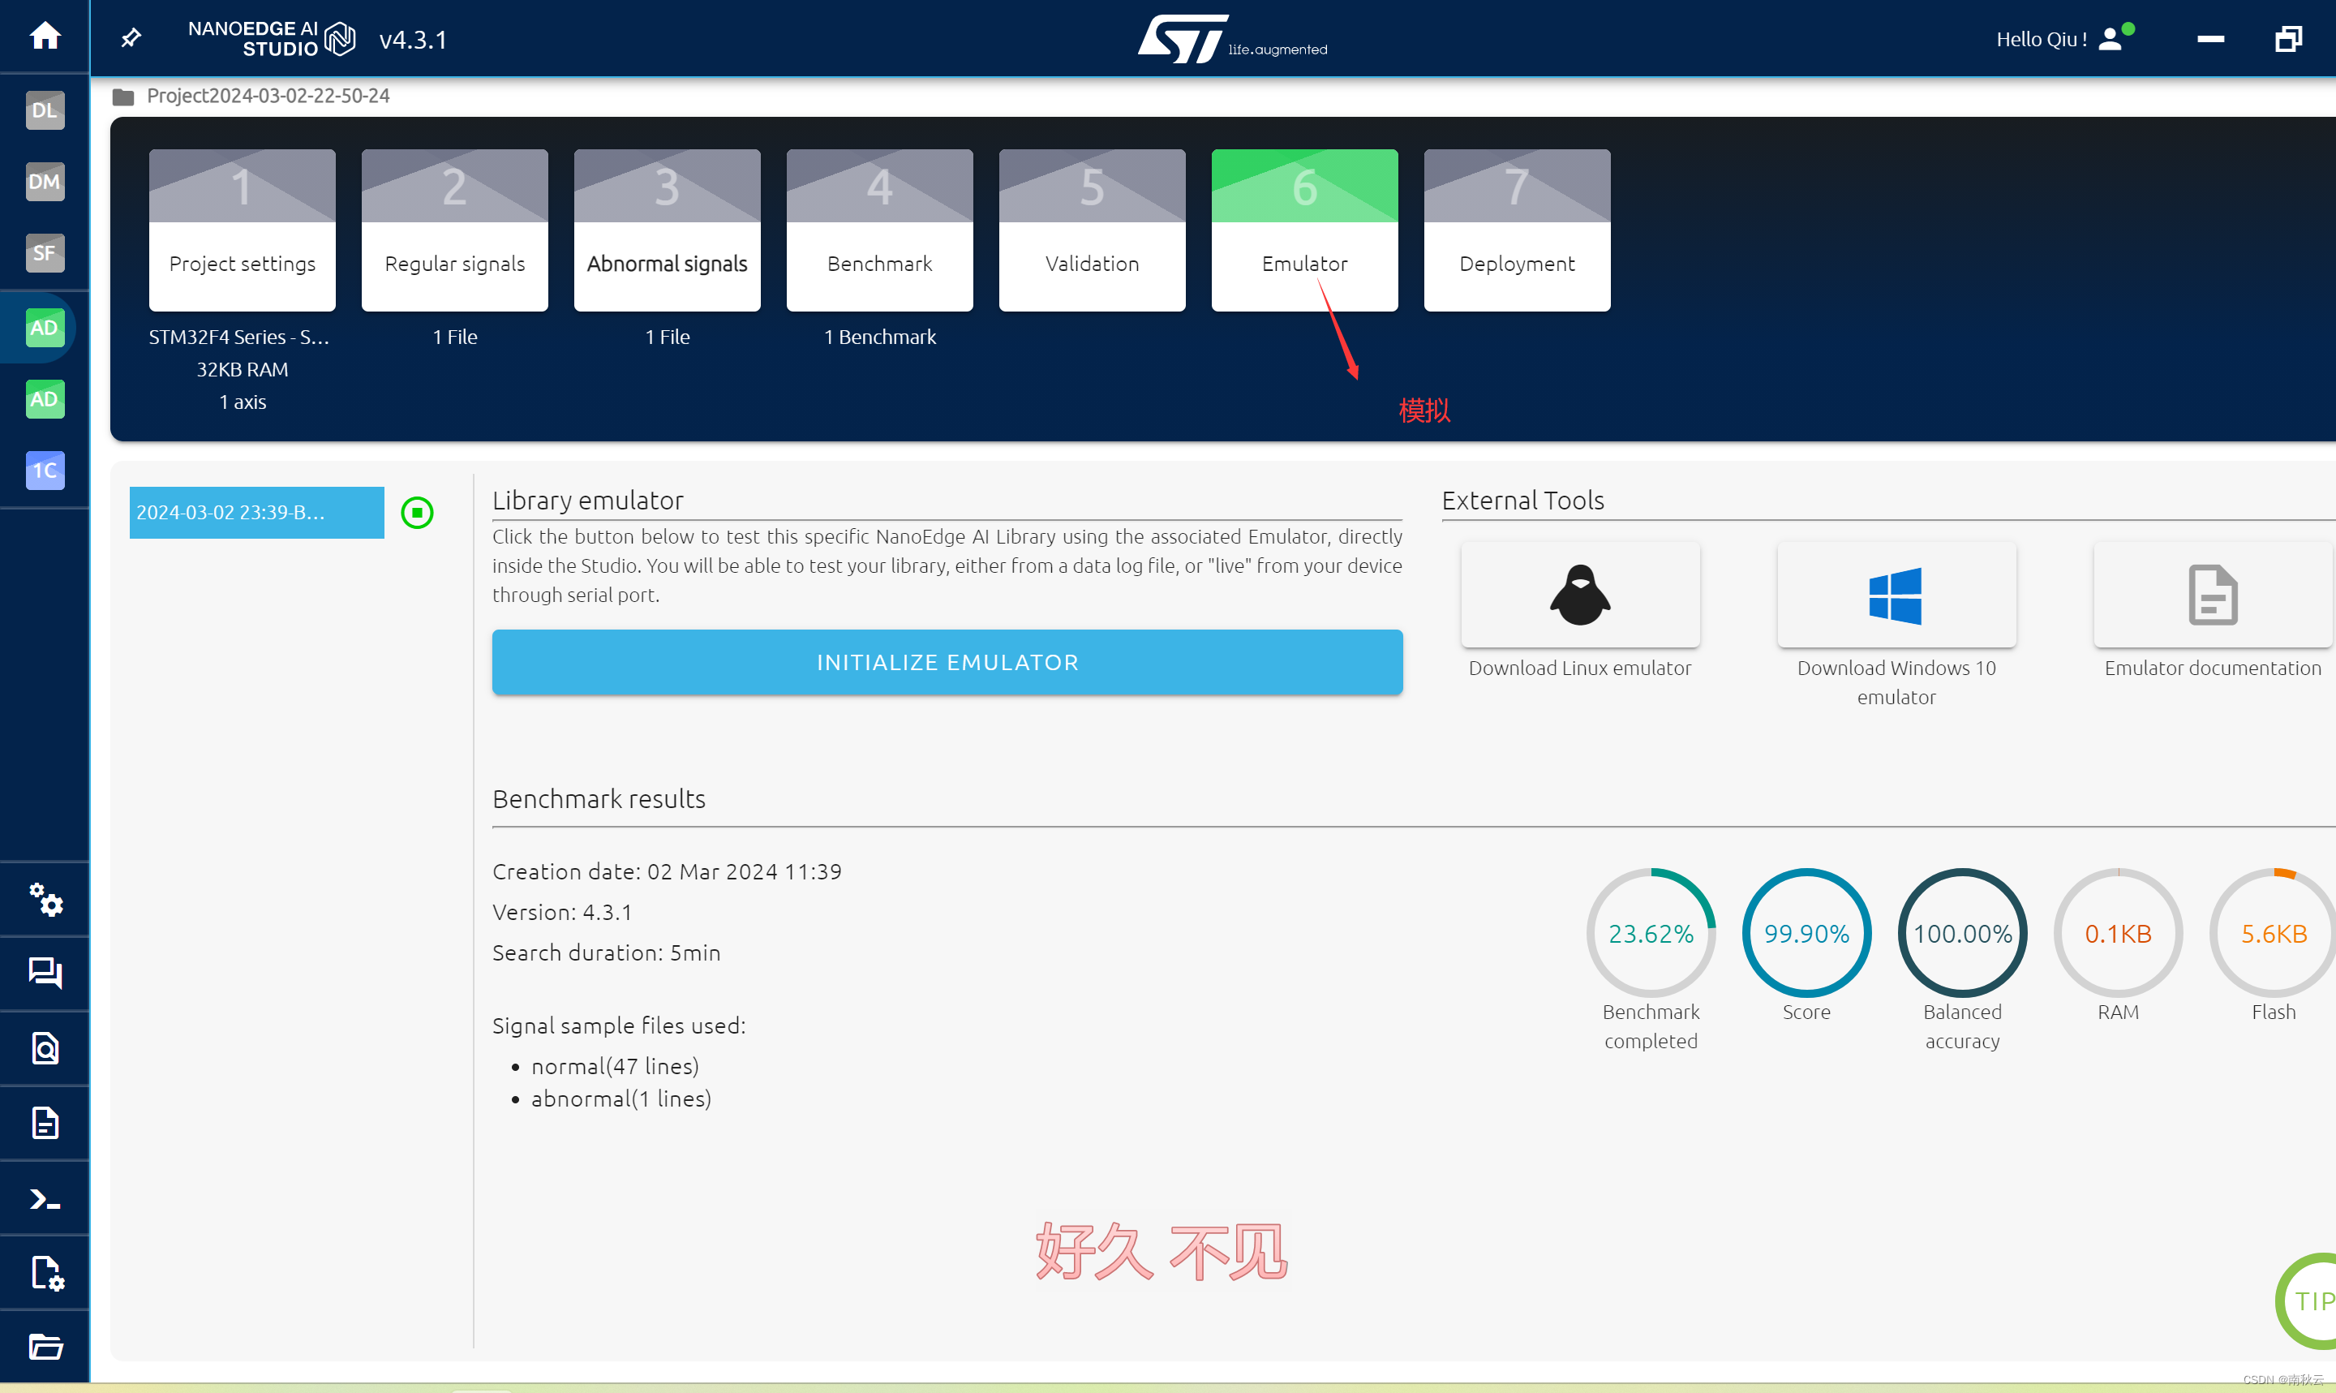Image resolution: width=2336 pixels, height=1393 pixels.
Task: Select the SF sidebar module
Action: [45, 252]
